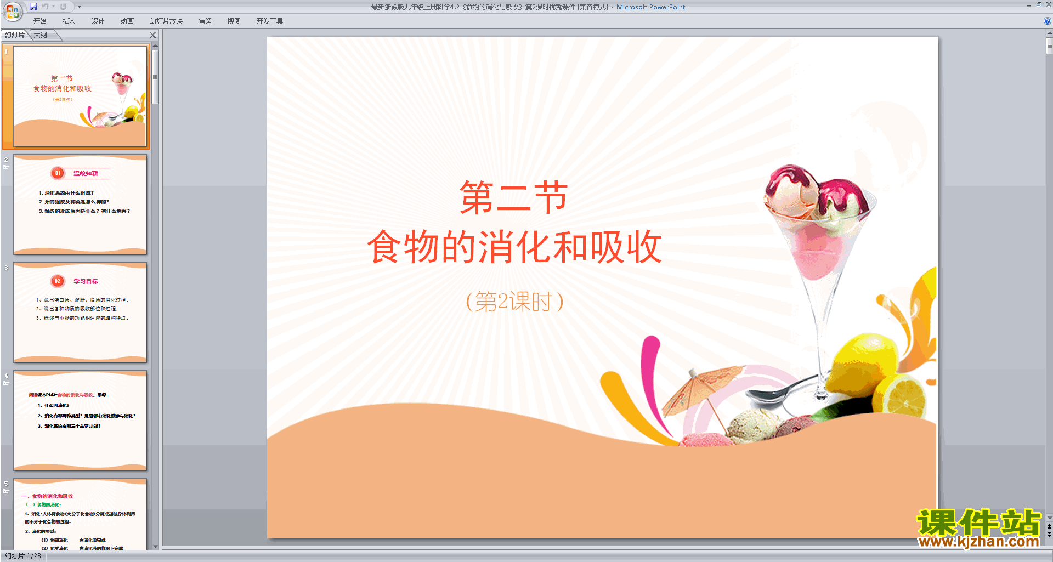The height and width of the screenshot is (562, 1053).
Task: Minimize the PowerPoint window
Action: click(1029, 5)
